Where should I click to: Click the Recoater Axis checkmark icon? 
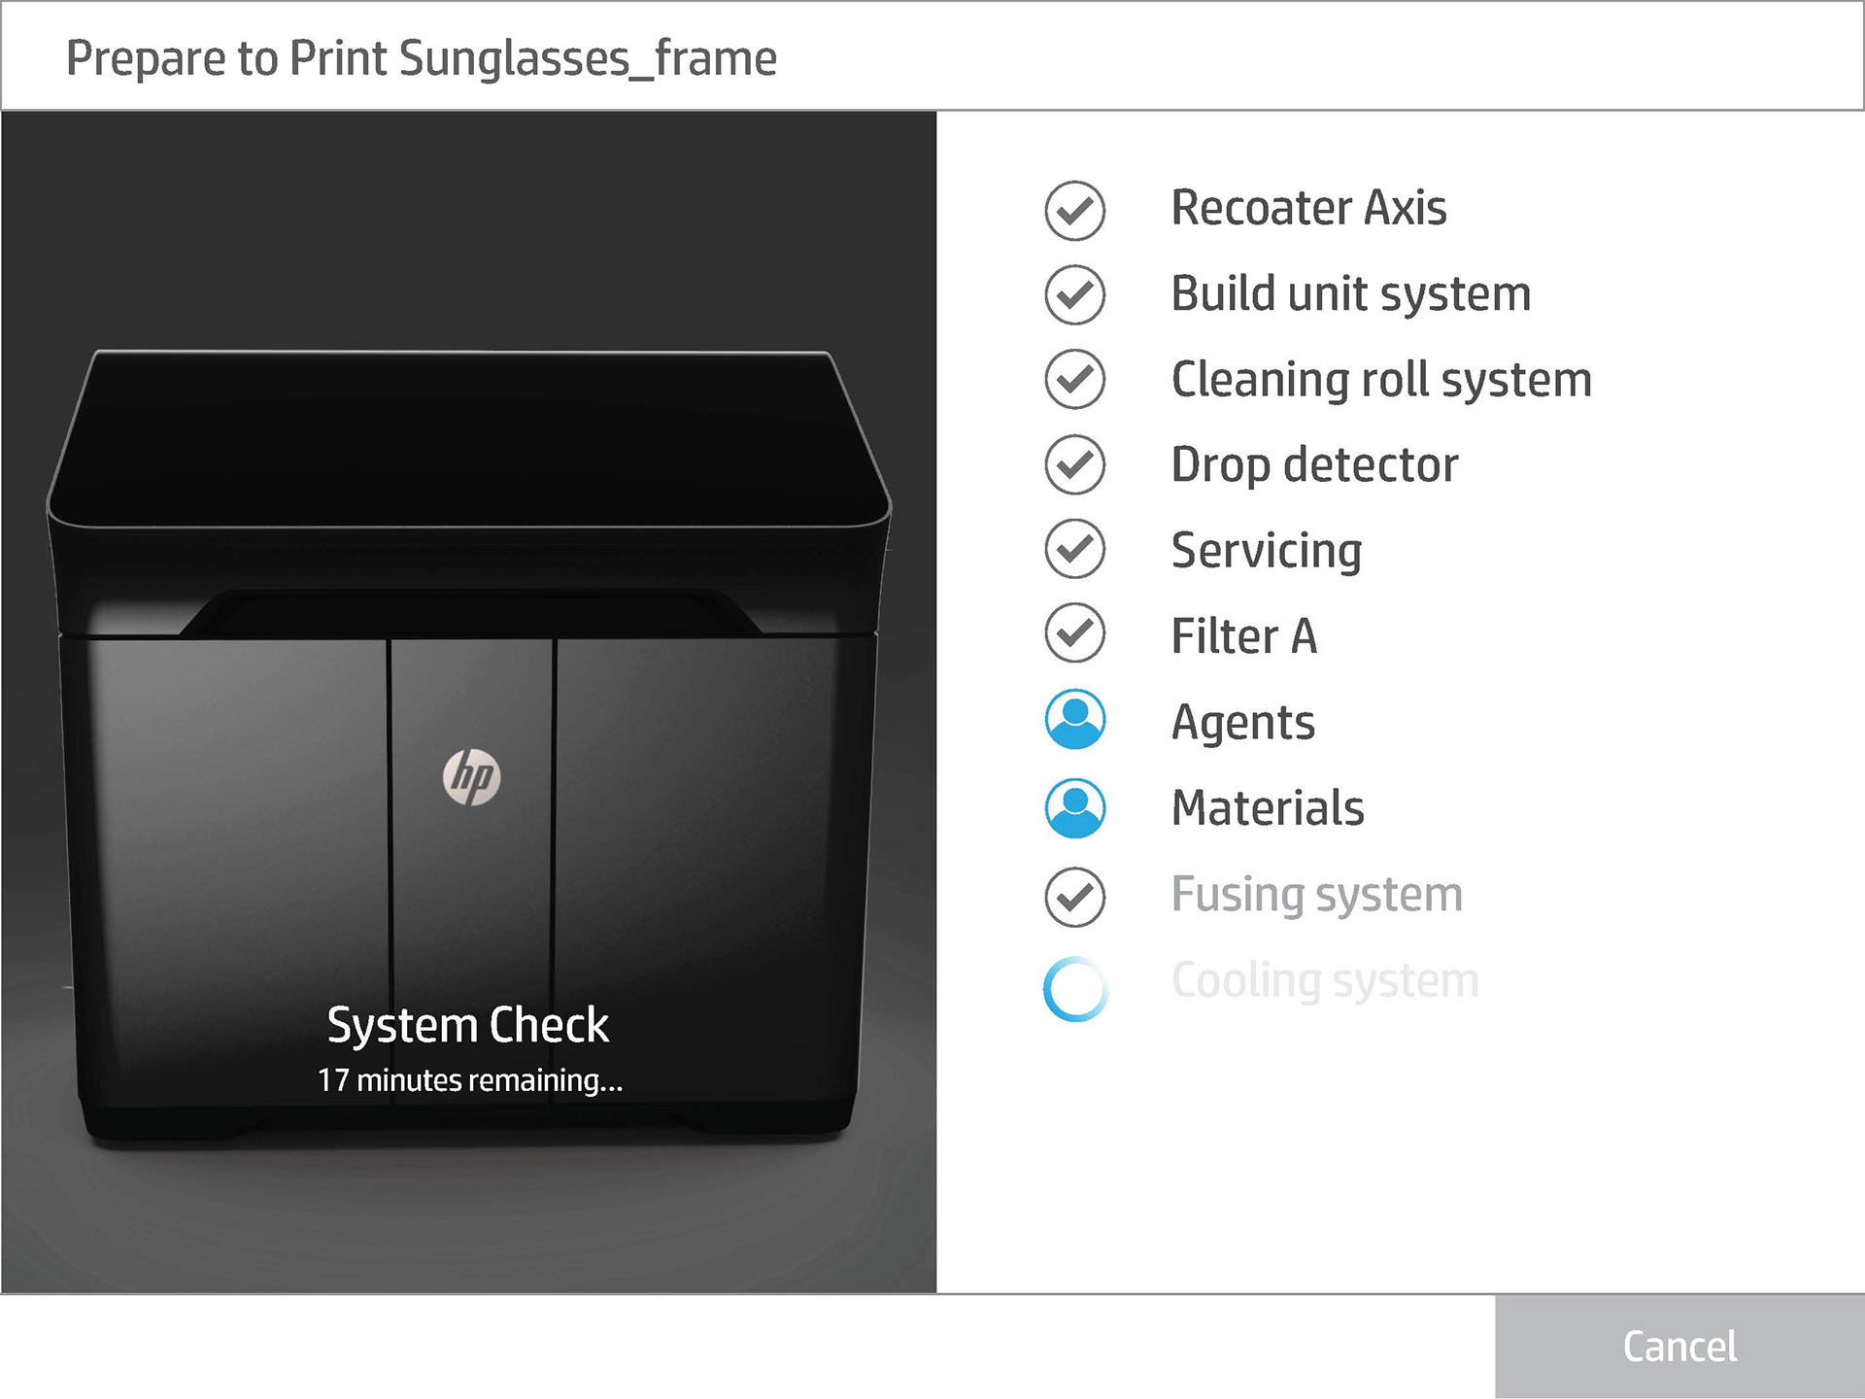[1074, 210]
